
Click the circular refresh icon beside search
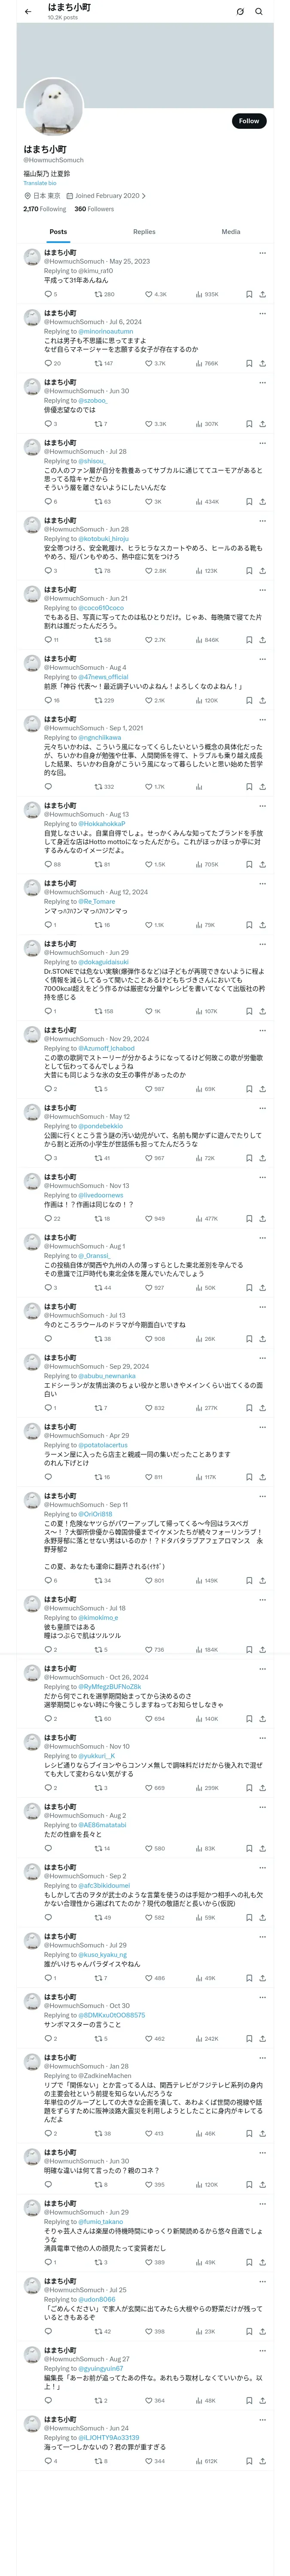pyautogui.click(x=240, y=12)
